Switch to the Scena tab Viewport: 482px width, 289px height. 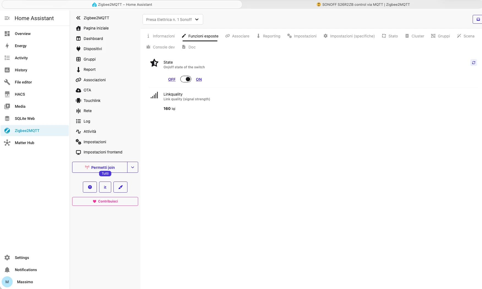coord(466,36)
